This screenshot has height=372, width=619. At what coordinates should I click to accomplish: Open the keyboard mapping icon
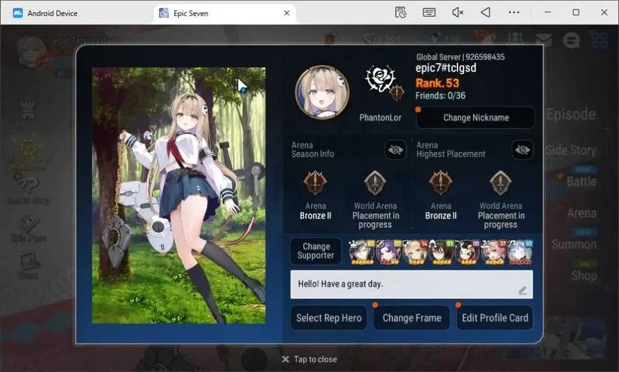(x=429, y=12)
